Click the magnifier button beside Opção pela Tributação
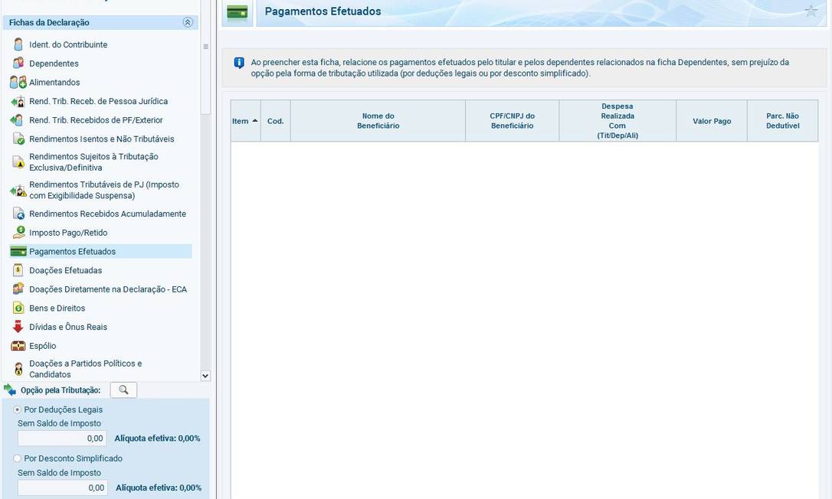Screen dimensions: 832x499 point(123,390)
